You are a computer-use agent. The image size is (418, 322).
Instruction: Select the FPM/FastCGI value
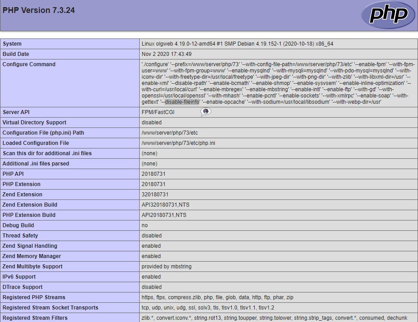(x=158, y=112)
